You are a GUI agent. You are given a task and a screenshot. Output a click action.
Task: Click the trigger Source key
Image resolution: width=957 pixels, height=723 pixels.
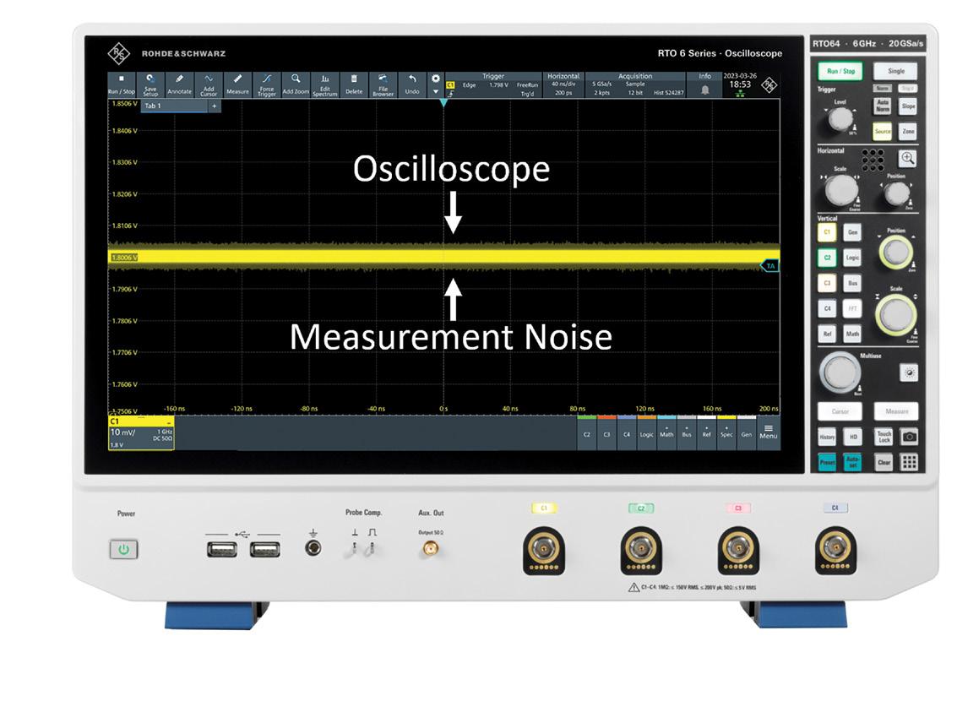[883, 131]
